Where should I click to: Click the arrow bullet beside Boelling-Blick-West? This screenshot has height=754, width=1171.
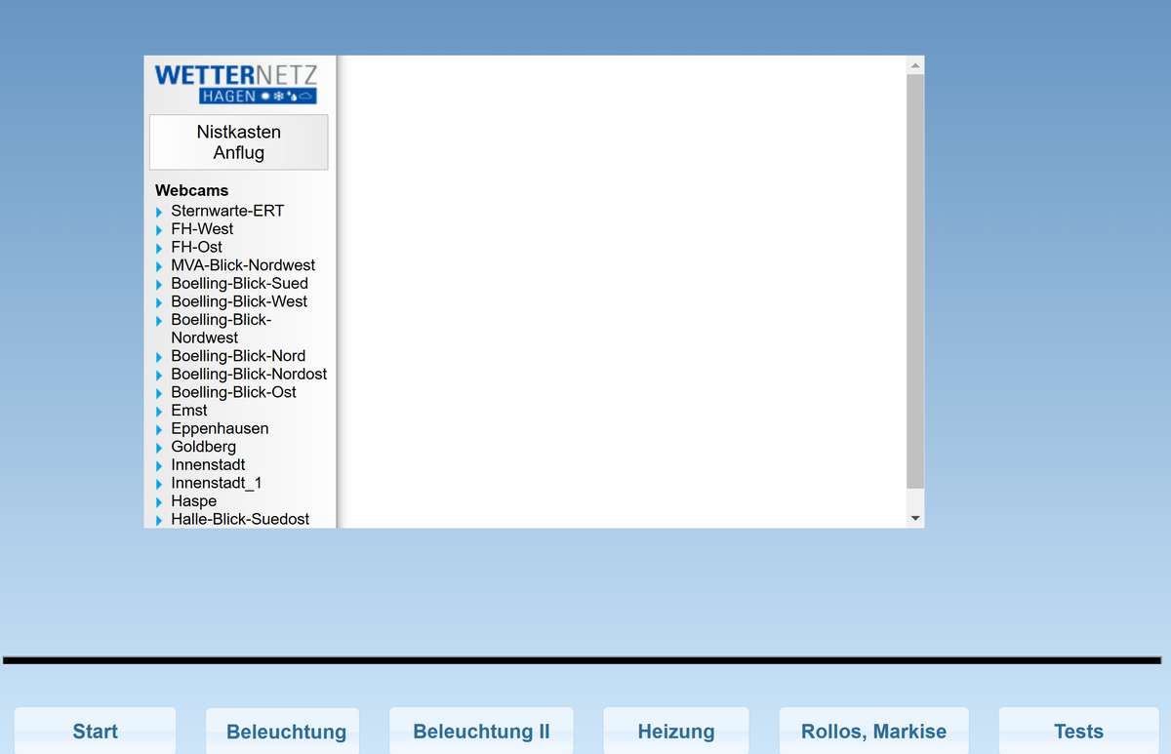[159, 302]
